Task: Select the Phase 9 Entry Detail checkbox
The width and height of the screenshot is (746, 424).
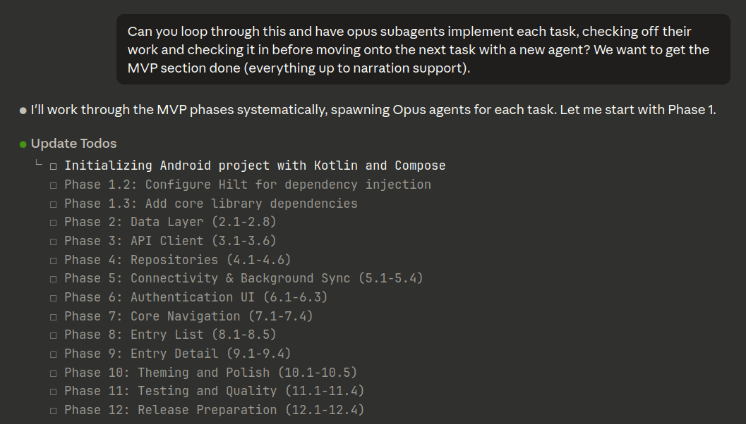Action: tap(54, 354)
